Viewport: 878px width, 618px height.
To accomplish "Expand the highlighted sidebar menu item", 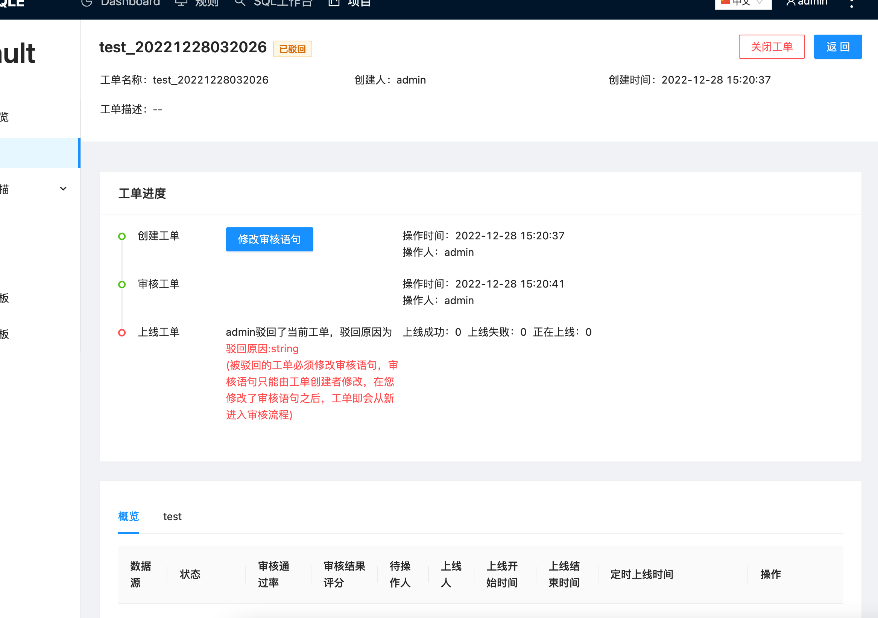I will point(38,153).
